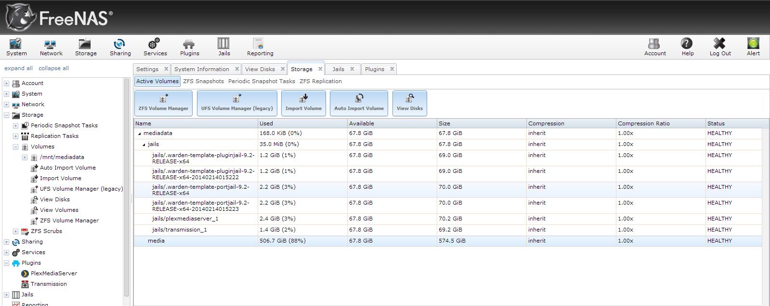Click the Log Out icon
Screen dimensions: 770x306
click(720, 47)
